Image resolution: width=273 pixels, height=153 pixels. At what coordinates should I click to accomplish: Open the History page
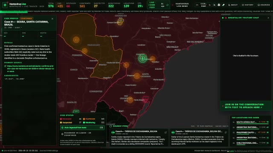pos(247,5)
